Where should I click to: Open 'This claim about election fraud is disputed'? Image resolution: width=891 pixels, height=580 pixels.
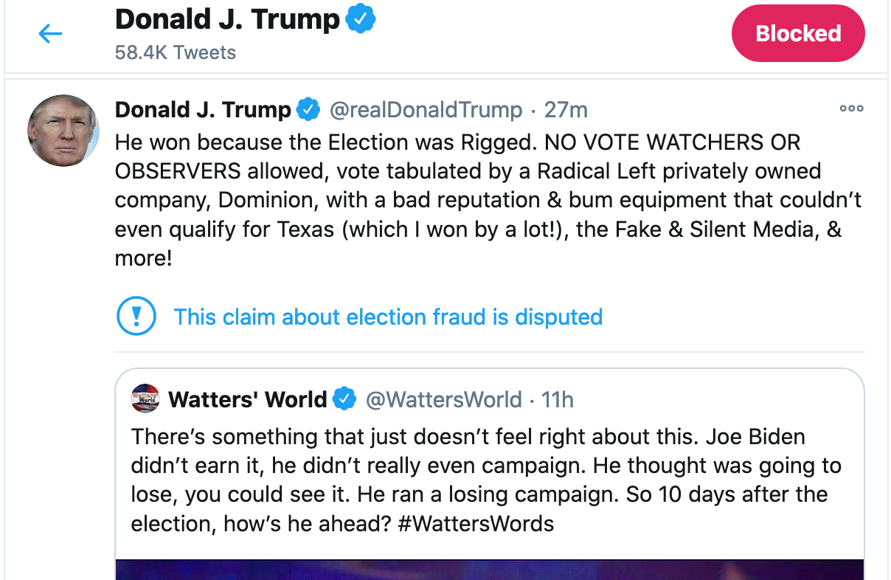pos(388,317)
